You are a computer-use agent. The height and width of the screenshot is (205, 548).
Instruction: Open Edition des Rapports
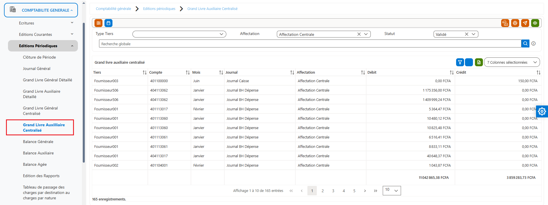(41, 176)
